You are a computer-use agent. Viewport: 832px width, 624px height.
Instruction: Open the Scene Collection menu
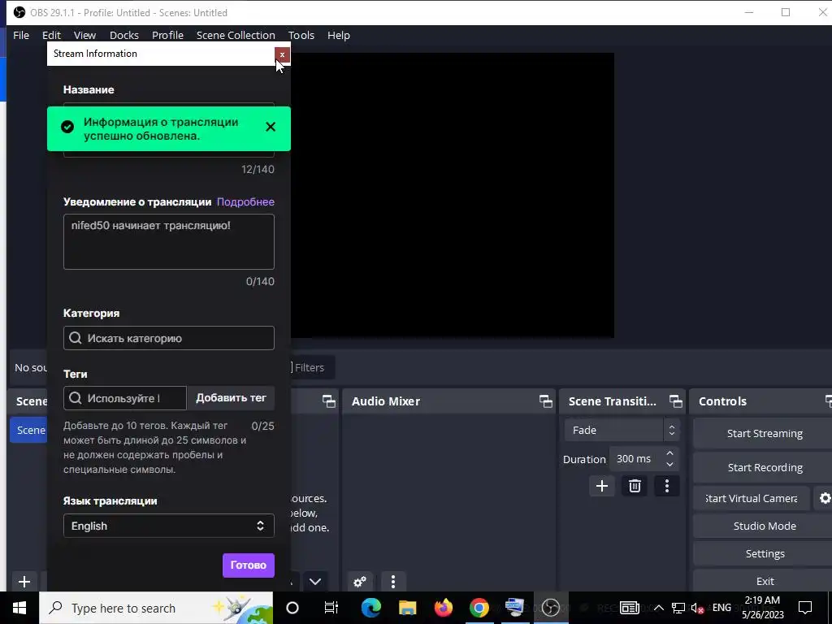tap(236, 35)
